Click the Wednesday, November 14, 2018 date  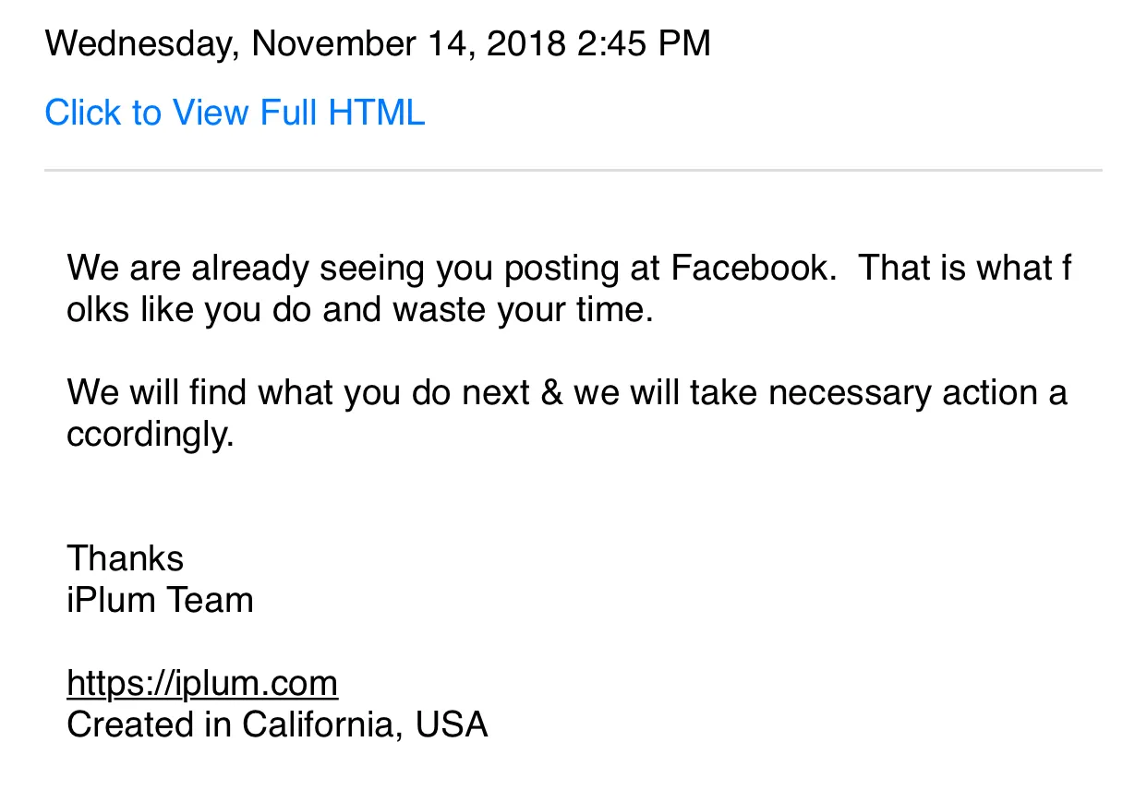306,43
